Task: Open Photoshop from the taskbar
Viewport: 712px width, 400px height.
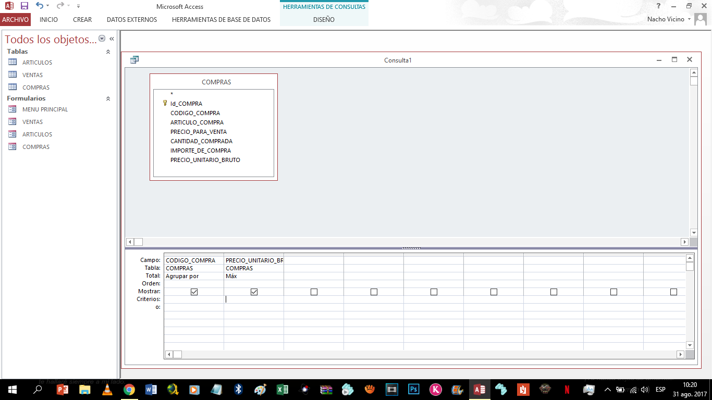Action: (x=414, y=389)
